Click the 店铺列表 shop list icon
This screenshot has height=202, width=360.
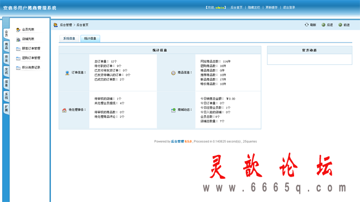click(18, 39)
